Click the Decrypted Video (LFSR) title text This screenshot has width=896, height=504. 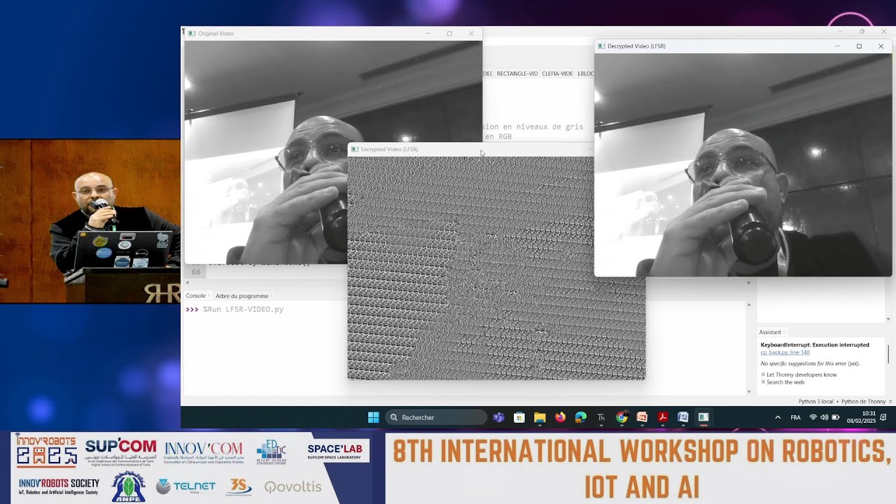point(636,46)
